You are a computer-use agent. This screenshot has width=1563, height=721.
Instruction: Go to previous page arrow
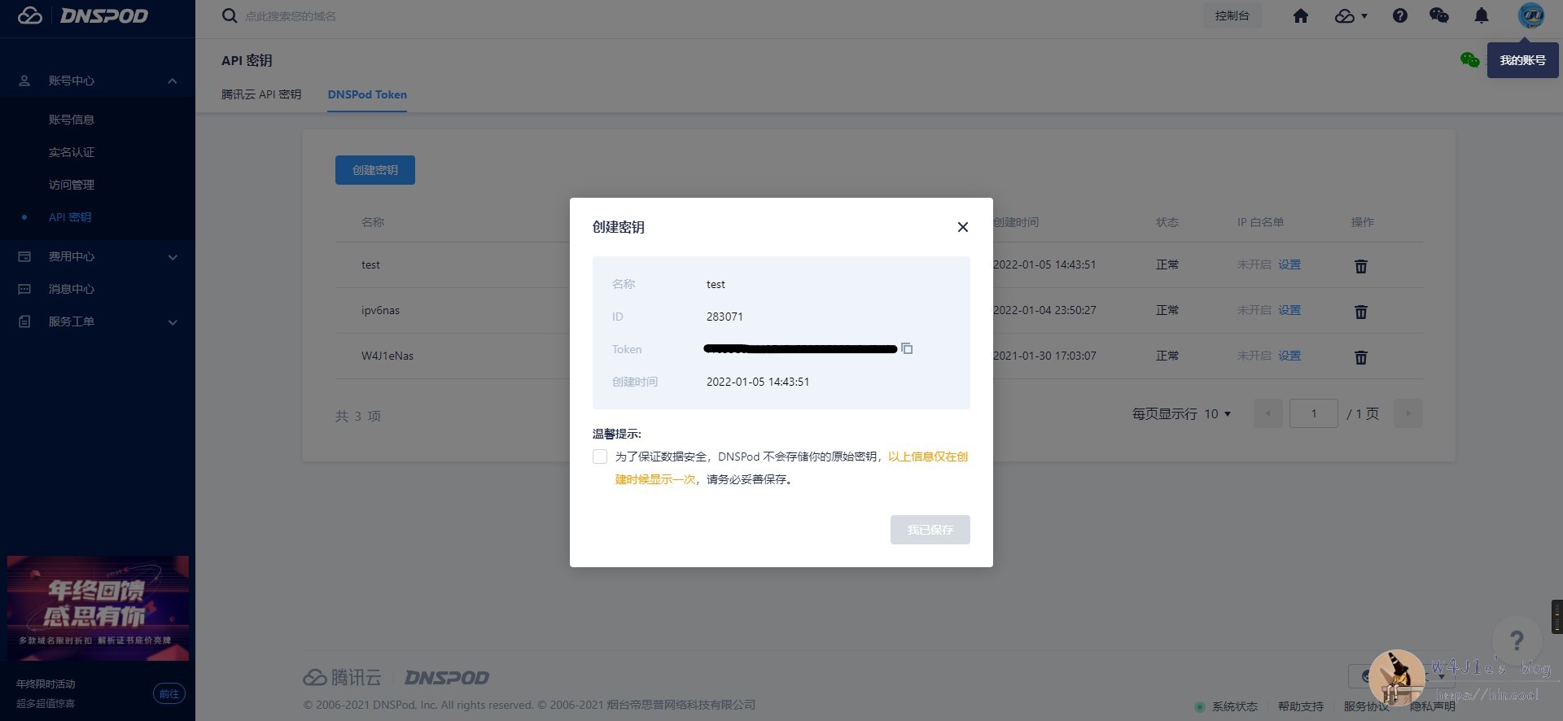tap(1268, 413)
